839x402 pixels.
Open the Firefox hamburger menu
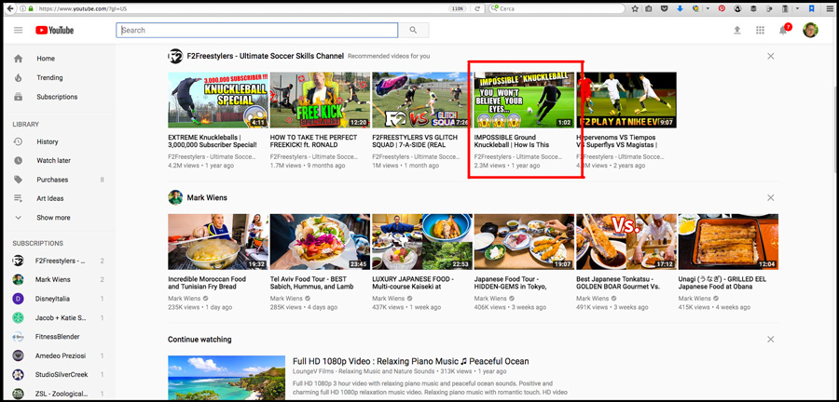(x=830, y=9)
